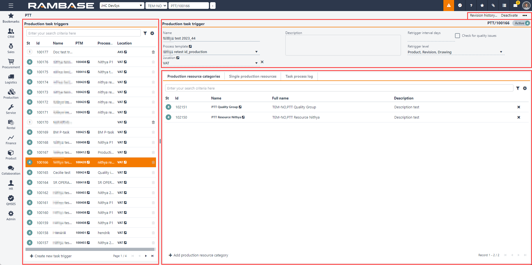This screenshot has width=532, height=265.
Task: Click the Deactivate button
Action: 509,15
